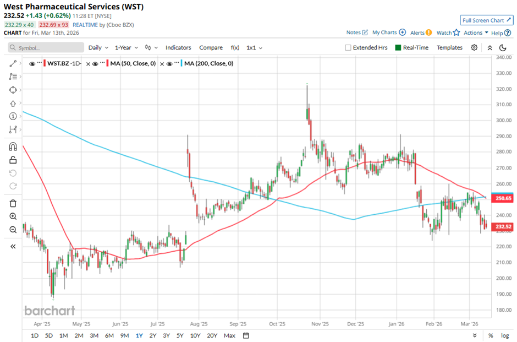
Task: Expand the shapes tool submenu arrow
Action: click(20, 90)
